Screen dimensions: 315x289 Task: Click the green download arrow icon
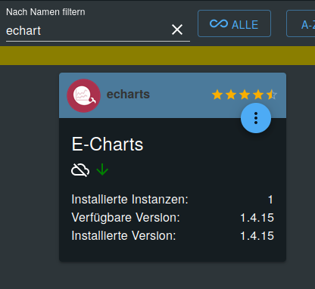tap(102, 169)
